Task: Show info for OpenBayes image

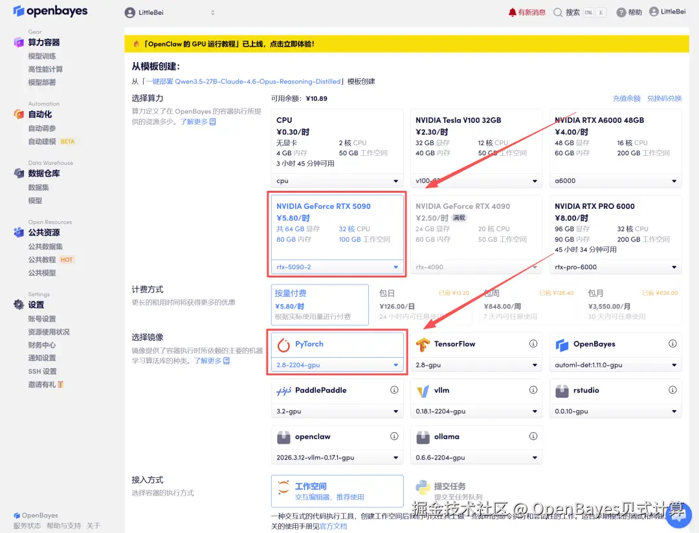Action: [x=672, y=343]
